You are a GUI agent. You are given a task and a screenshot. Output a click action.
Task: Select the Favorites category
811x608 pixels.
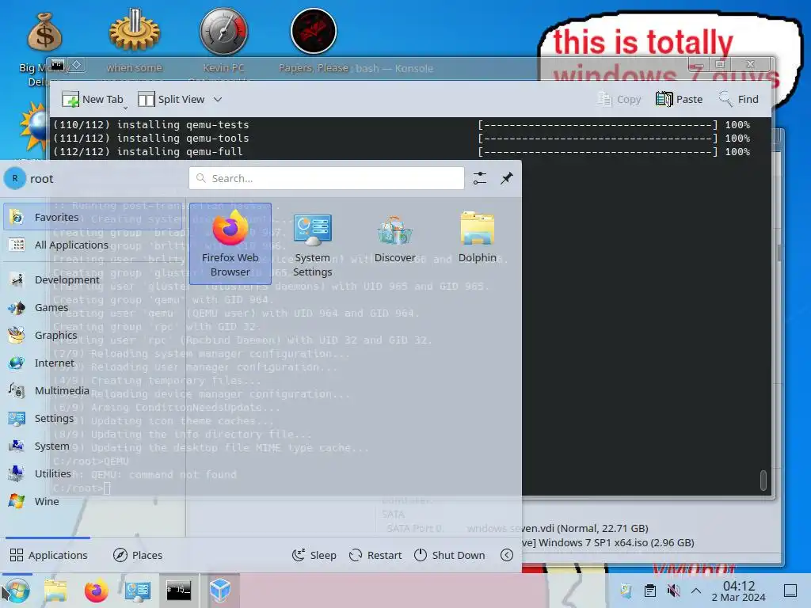point(93,217)
